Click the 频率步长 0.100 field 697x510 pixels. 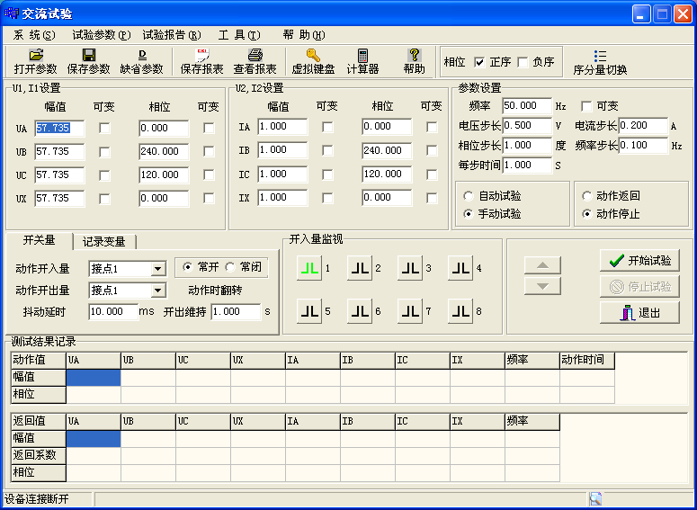pos(643,146)
